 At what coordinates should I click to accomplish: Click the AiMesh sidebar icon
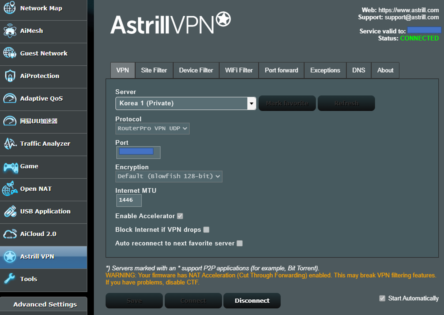click(10, 31)
